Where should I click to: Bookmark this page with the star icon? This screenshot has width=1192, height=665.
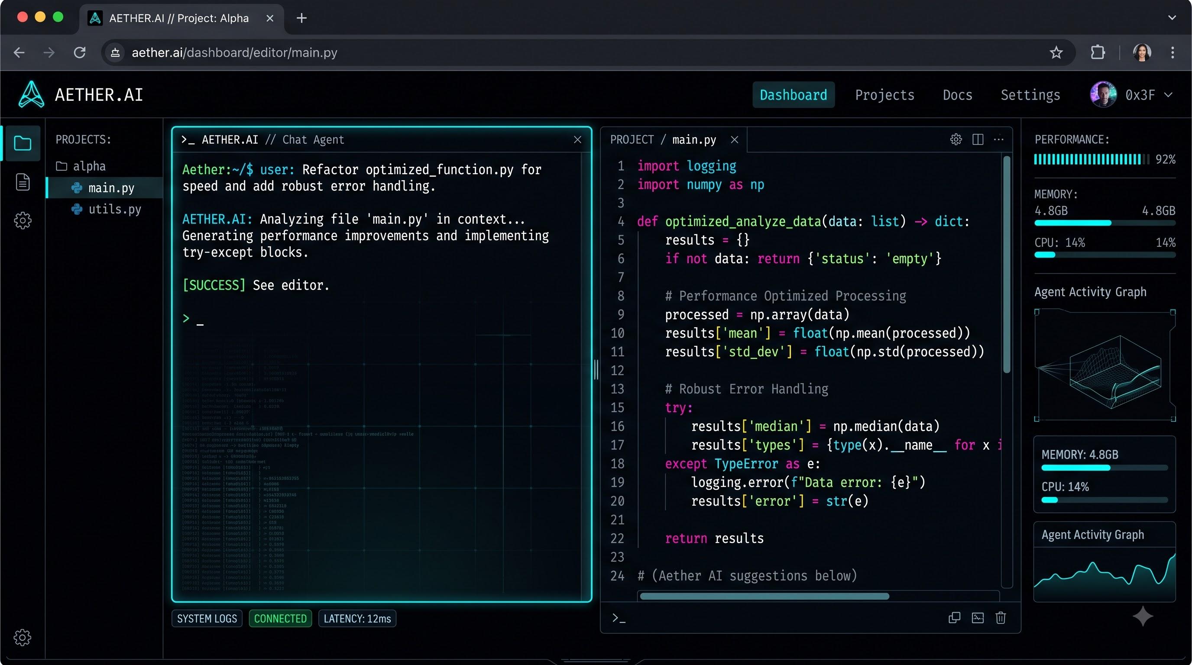1056,53
